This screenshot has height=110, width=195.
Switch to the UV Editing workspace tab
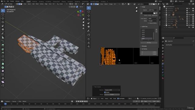pyautogui.click(x=48, y=2)
